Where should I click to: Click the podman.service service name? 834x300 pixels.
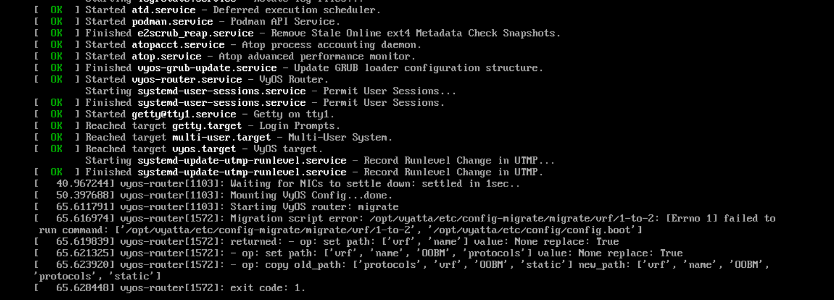(x=172, y=22)
